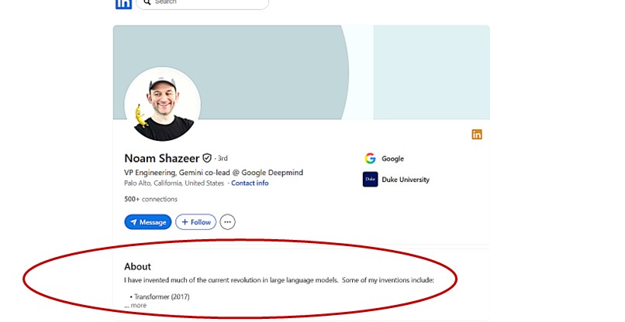
Task: Open the Contact info link
Action: click(x=250, y=183)
